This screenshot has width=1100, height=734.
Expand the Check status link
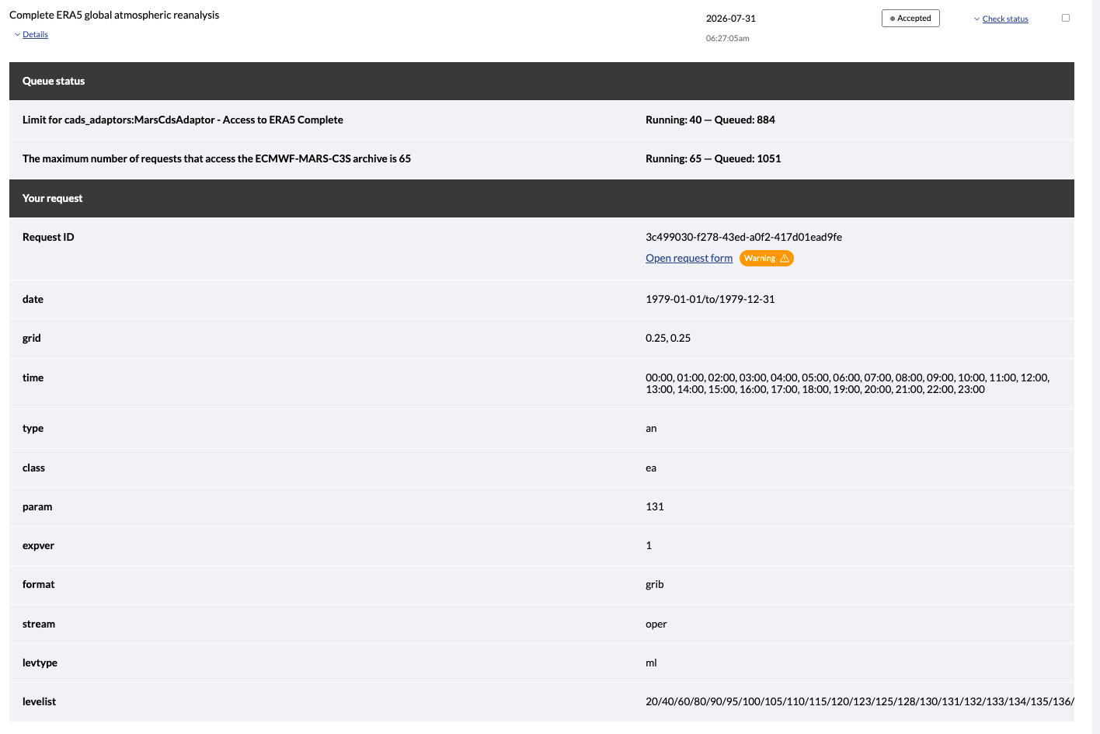pyautogui.click(x=1001, y=19)
